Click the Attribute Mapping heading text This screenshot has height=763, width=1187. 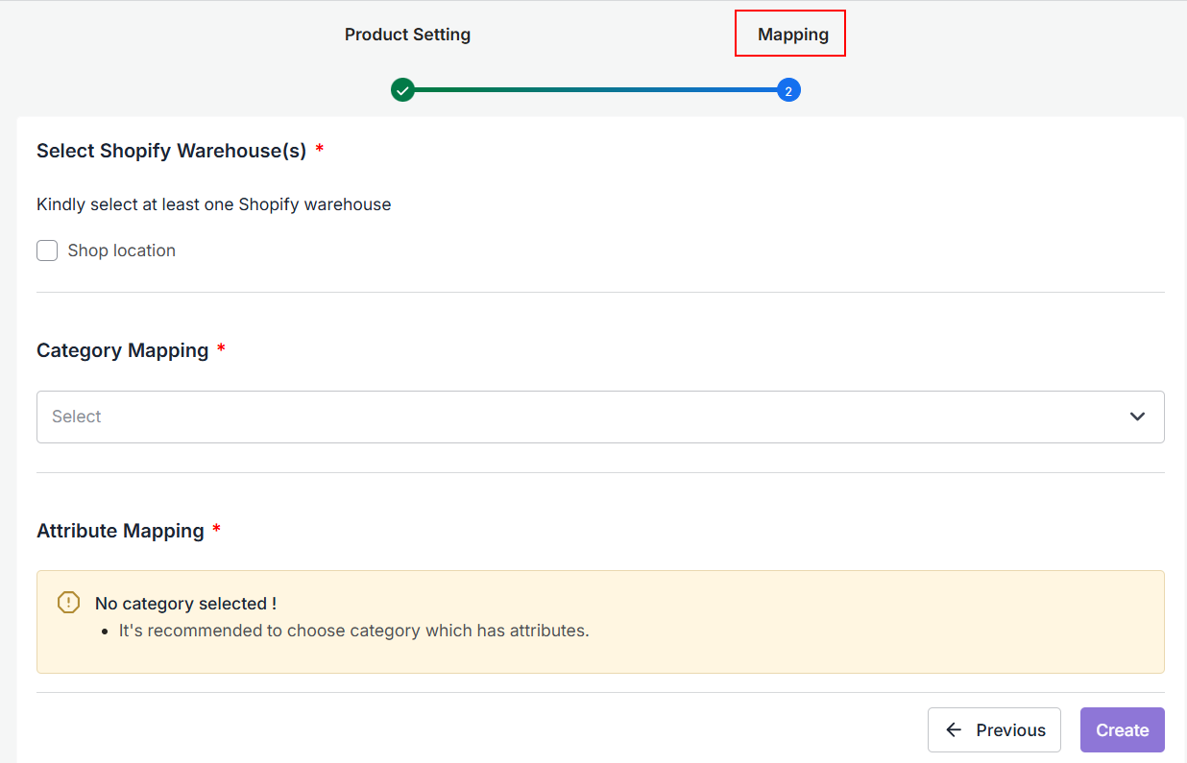point(120,531)
